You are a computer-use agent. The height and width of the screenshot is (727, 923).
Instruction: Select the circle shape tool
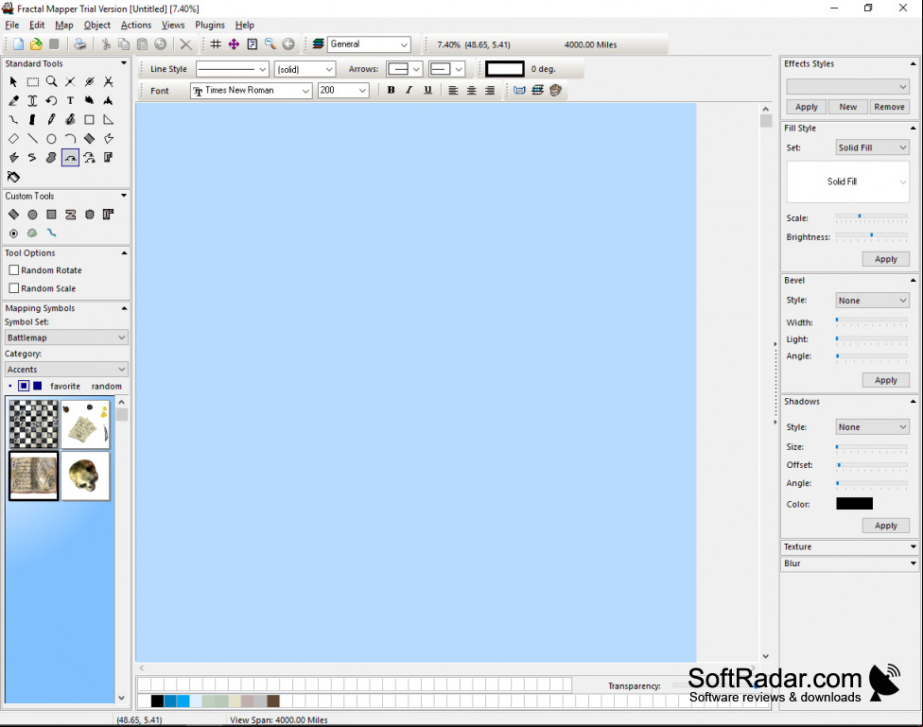click(x=51, y=139)
